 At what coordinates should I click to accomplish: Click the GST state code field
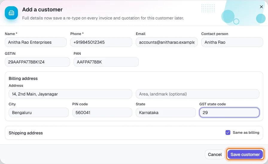[229, 113]
